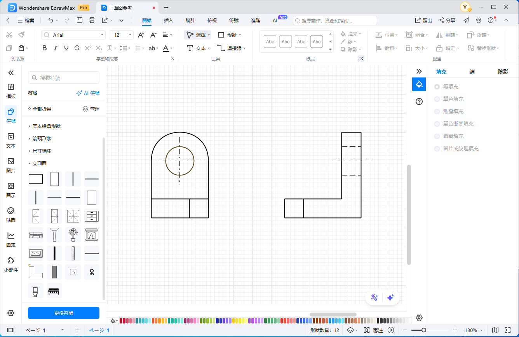Click the fit-to-page icon in status bar
519x337 pixels.
[507, 330]
